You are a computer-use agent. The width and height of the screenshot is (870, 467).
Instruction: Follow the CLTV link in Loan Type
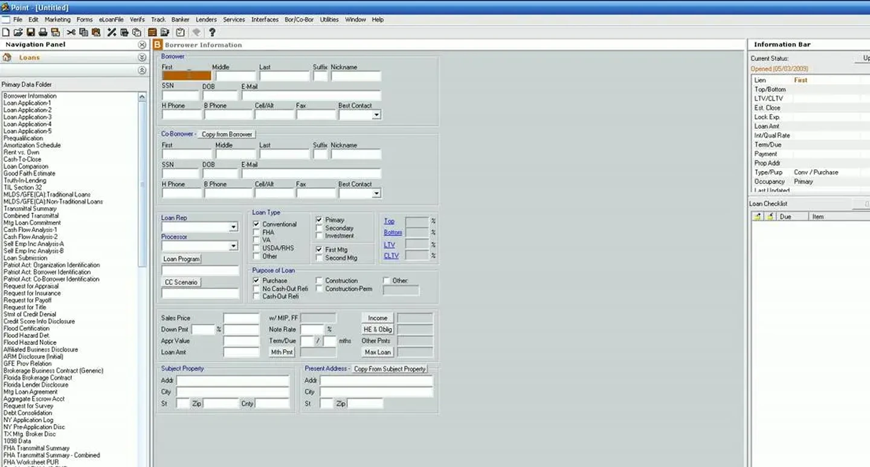[391, 255]
